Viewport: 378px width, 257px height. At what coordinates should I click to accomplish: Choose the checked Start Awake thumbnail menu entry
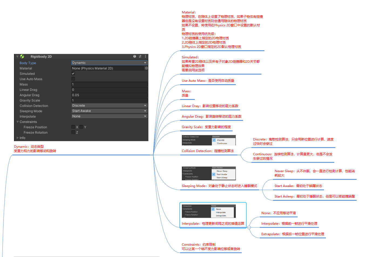[222, 174]
